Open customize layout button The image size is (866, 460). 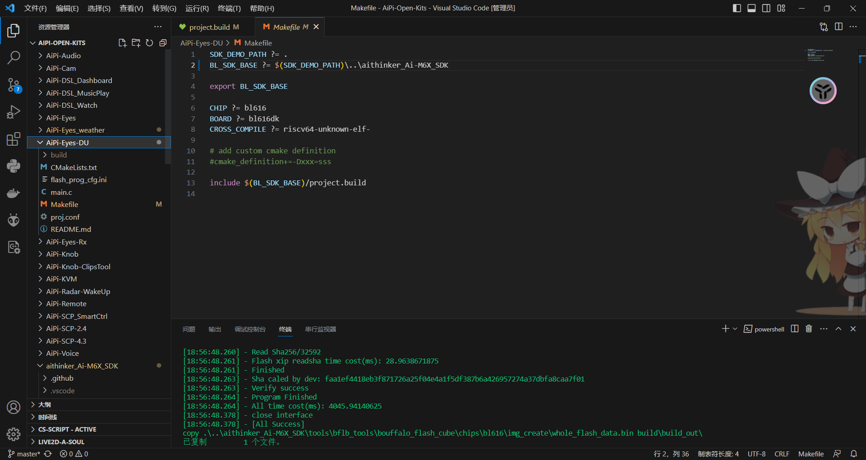pos(781,8)
